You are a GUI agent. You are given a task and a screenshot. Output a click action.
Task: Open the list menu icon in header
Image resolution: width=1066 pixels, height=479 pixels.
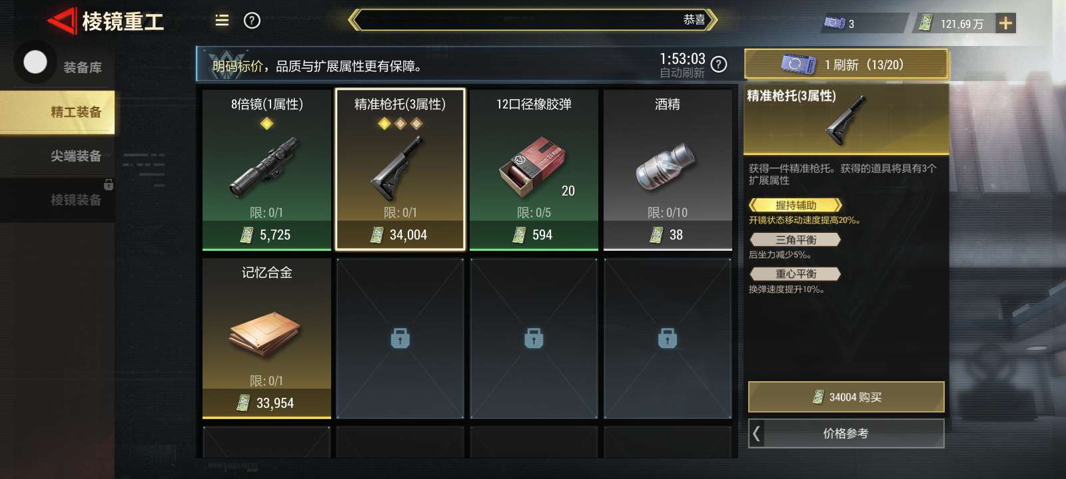click(222, 21)
